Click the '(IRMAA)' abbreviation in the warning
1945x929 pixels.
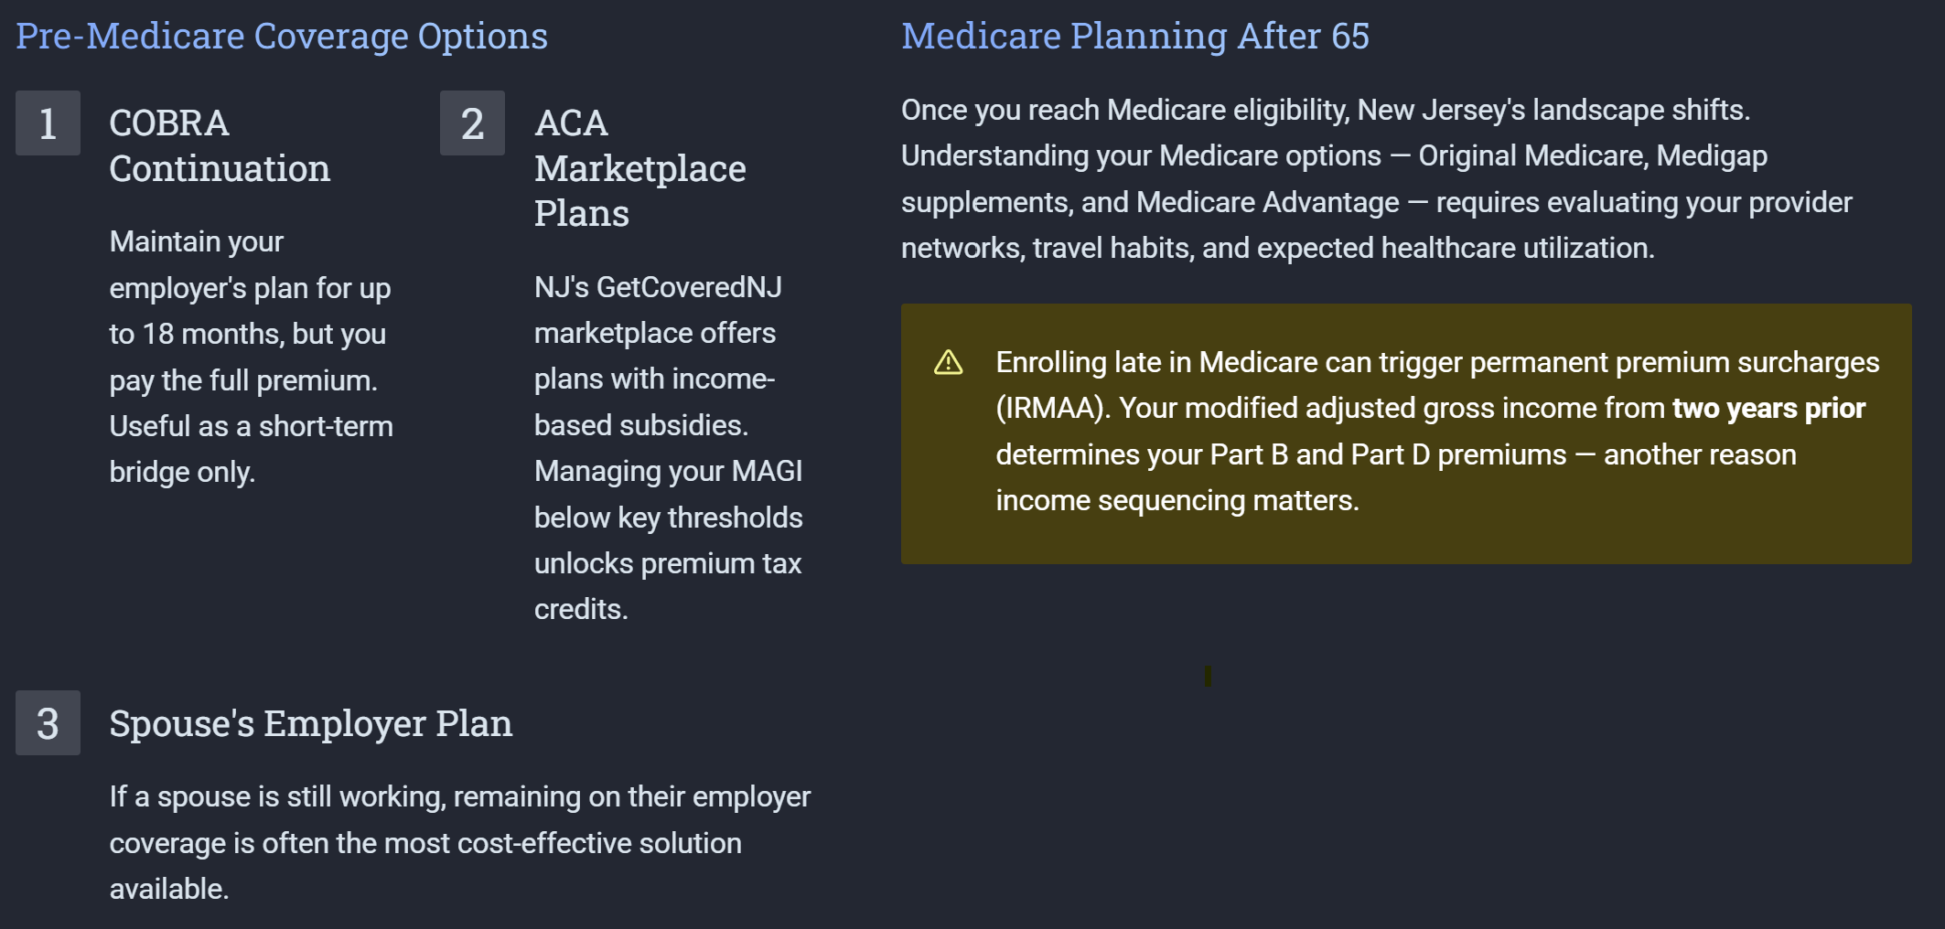(1052, 409)
